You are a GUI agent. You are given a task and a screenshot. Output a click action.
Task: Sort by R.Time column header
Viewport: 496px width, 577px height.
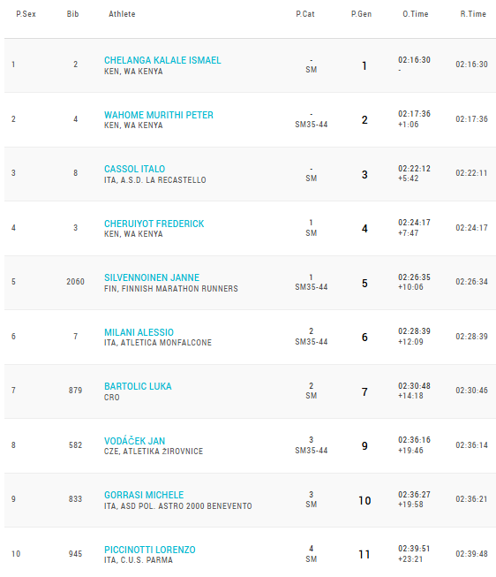click(473, 14)
